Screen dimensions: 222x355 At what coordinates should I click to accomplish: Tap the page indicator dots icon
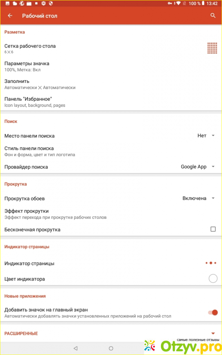(x=211, y=263)
